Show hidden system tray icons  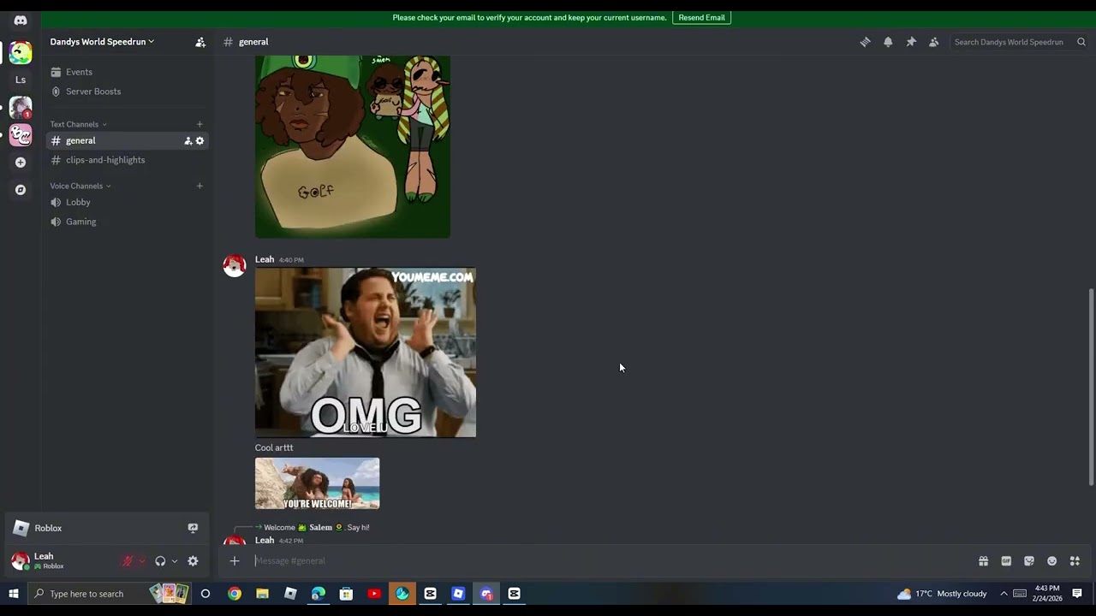1004,594
